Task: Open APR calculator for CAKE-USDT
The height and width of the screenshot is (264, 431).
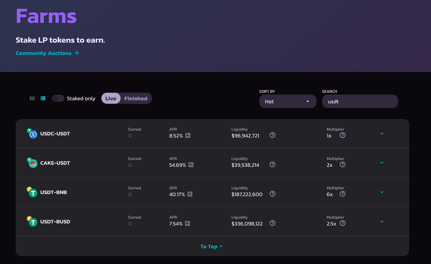Action: click(x=191, y=165)
